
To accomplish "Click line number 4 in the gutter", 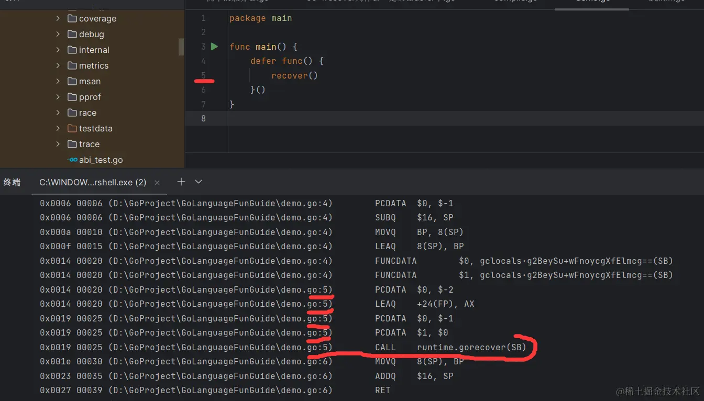I will tap(203, 61).
